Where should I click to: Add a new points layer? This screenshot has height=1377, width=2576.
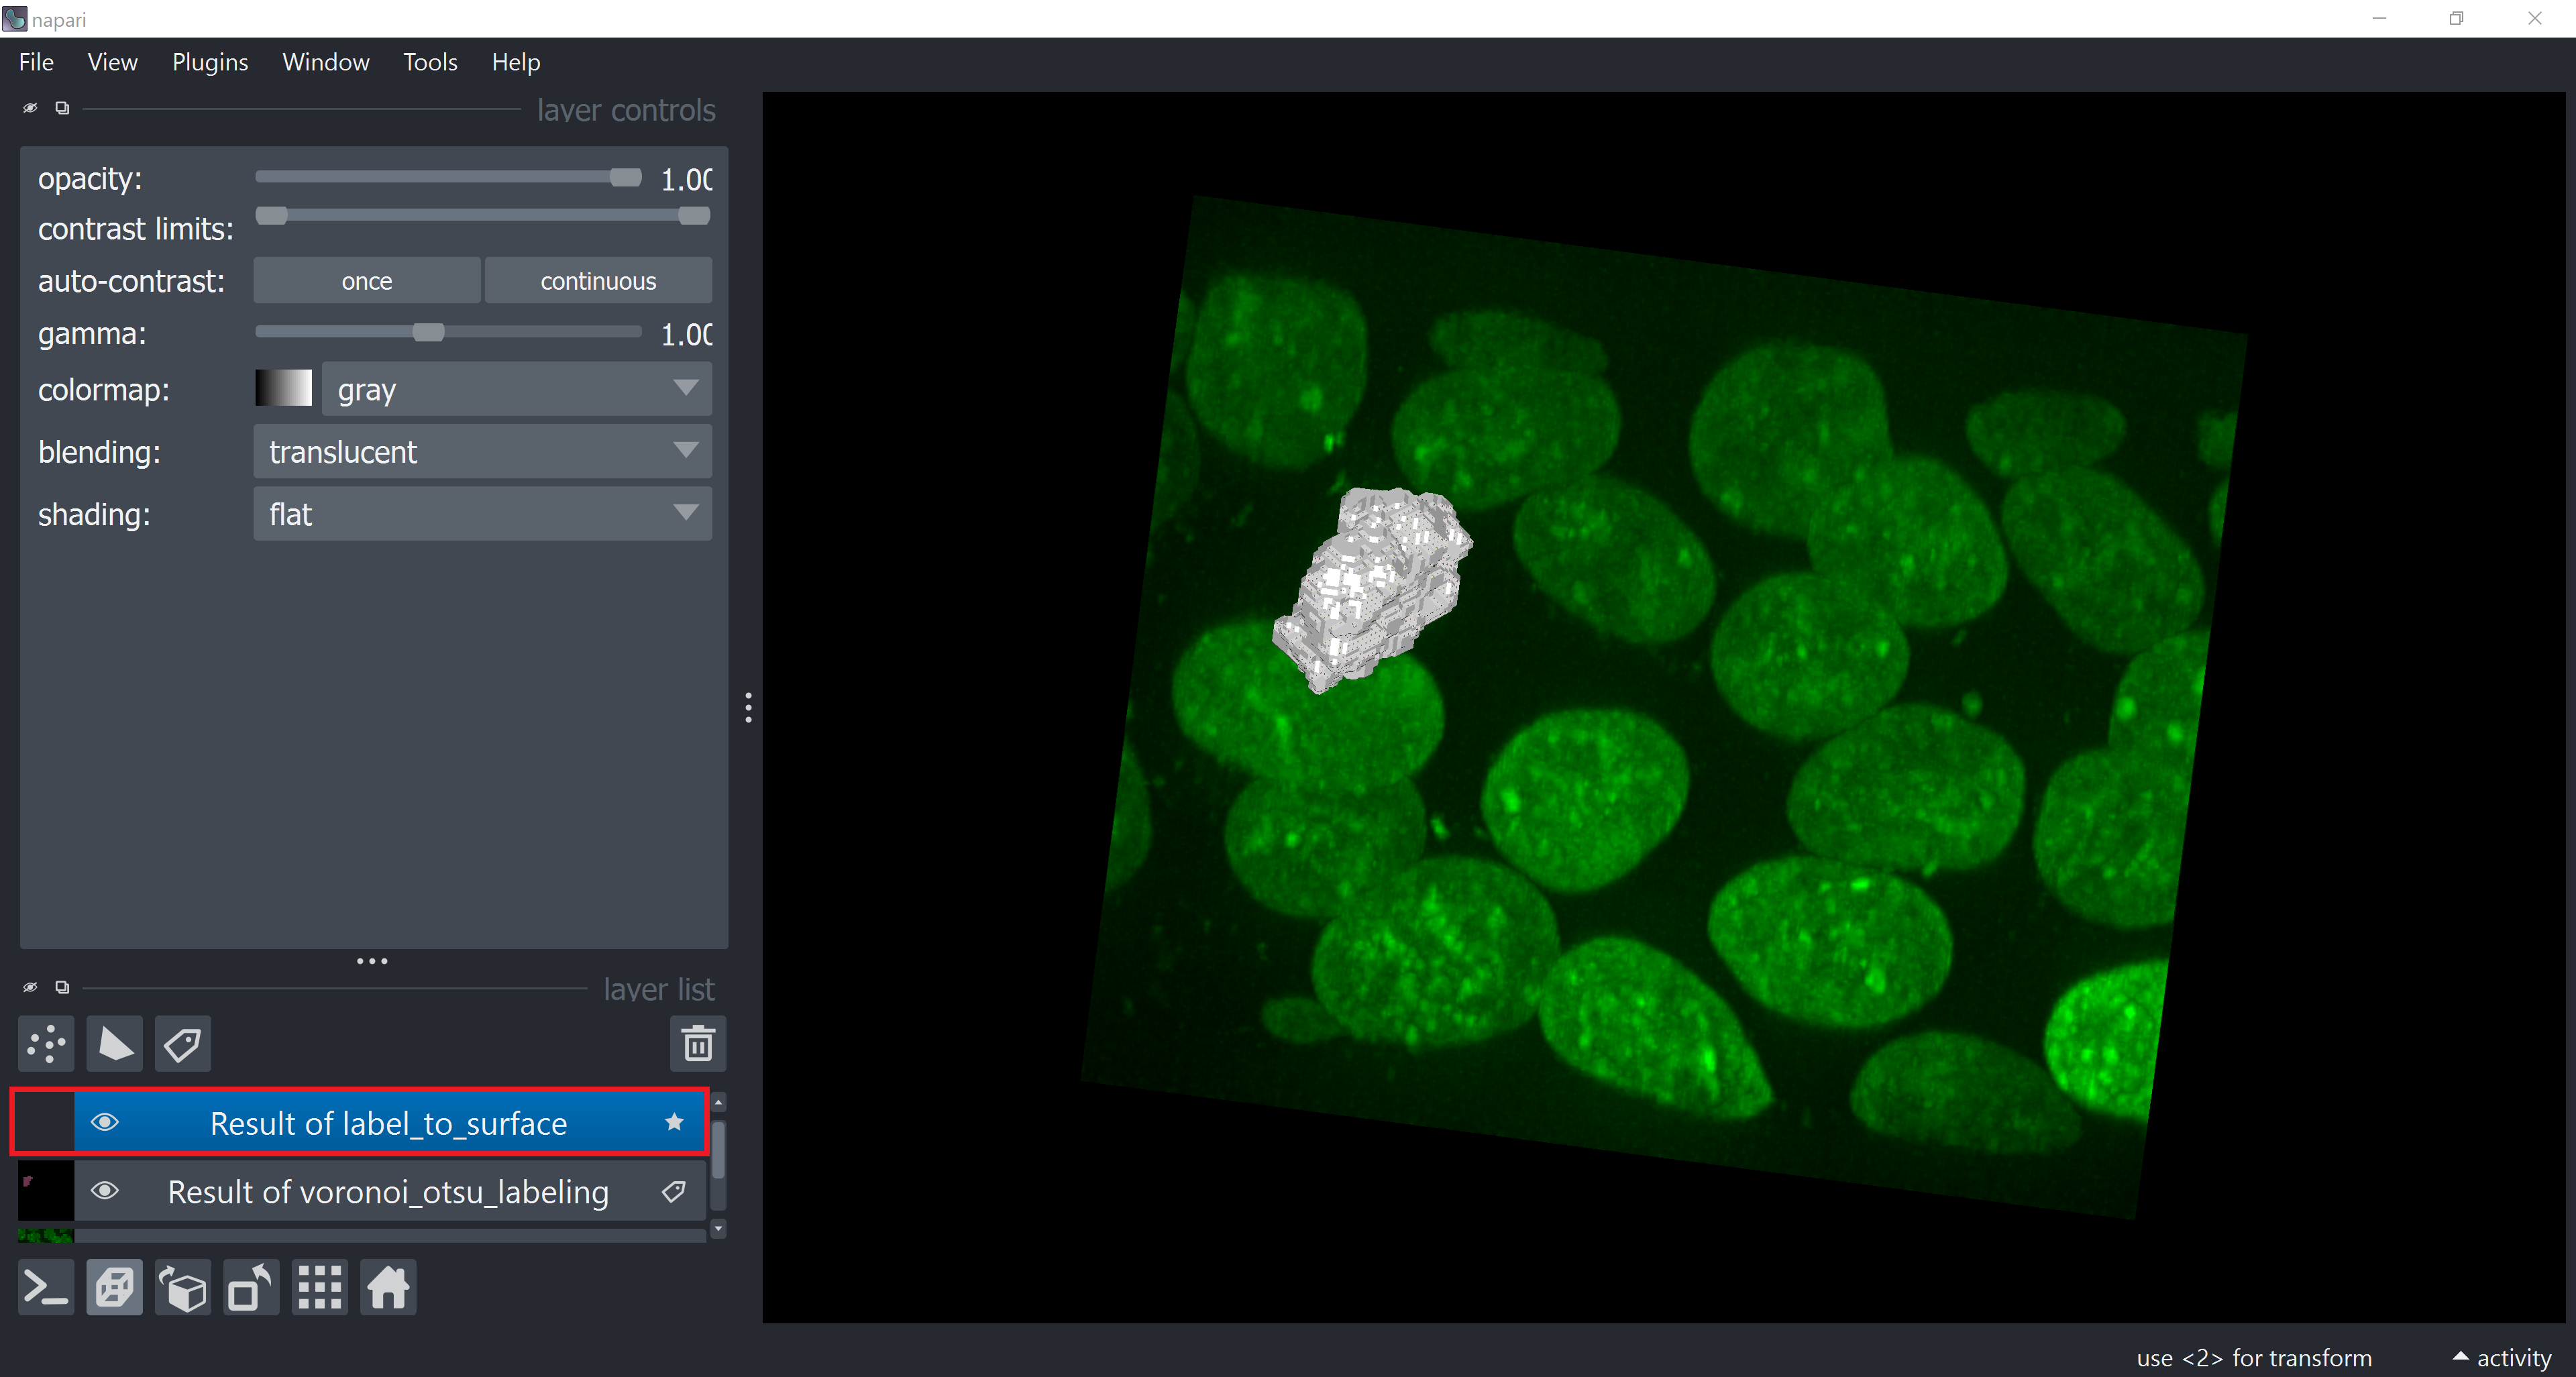pyautogui.click(x=47, y=1044)
